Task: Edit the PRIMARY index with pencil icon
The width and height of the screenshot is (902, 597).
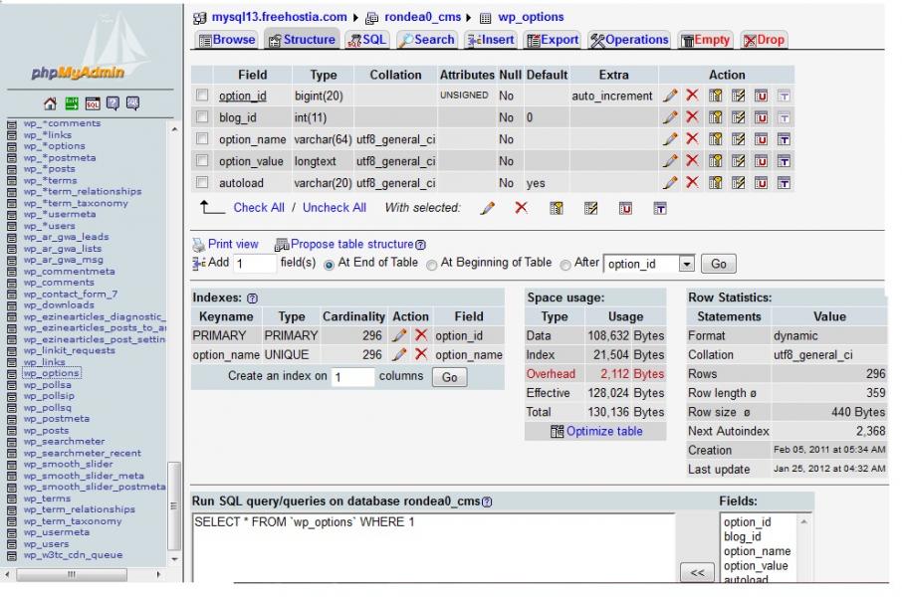Action: coord(399,335)
